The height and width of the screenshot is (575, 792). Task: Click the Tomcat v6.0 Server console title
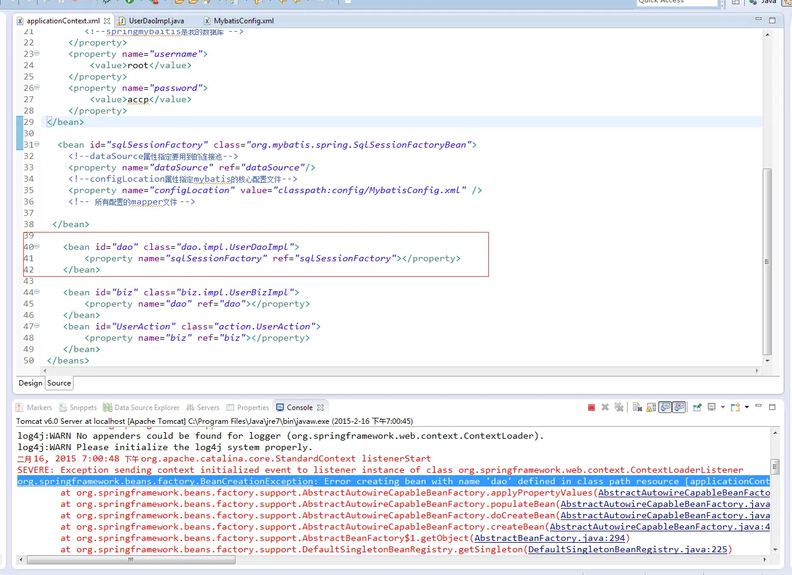click(x=214, y=421)
